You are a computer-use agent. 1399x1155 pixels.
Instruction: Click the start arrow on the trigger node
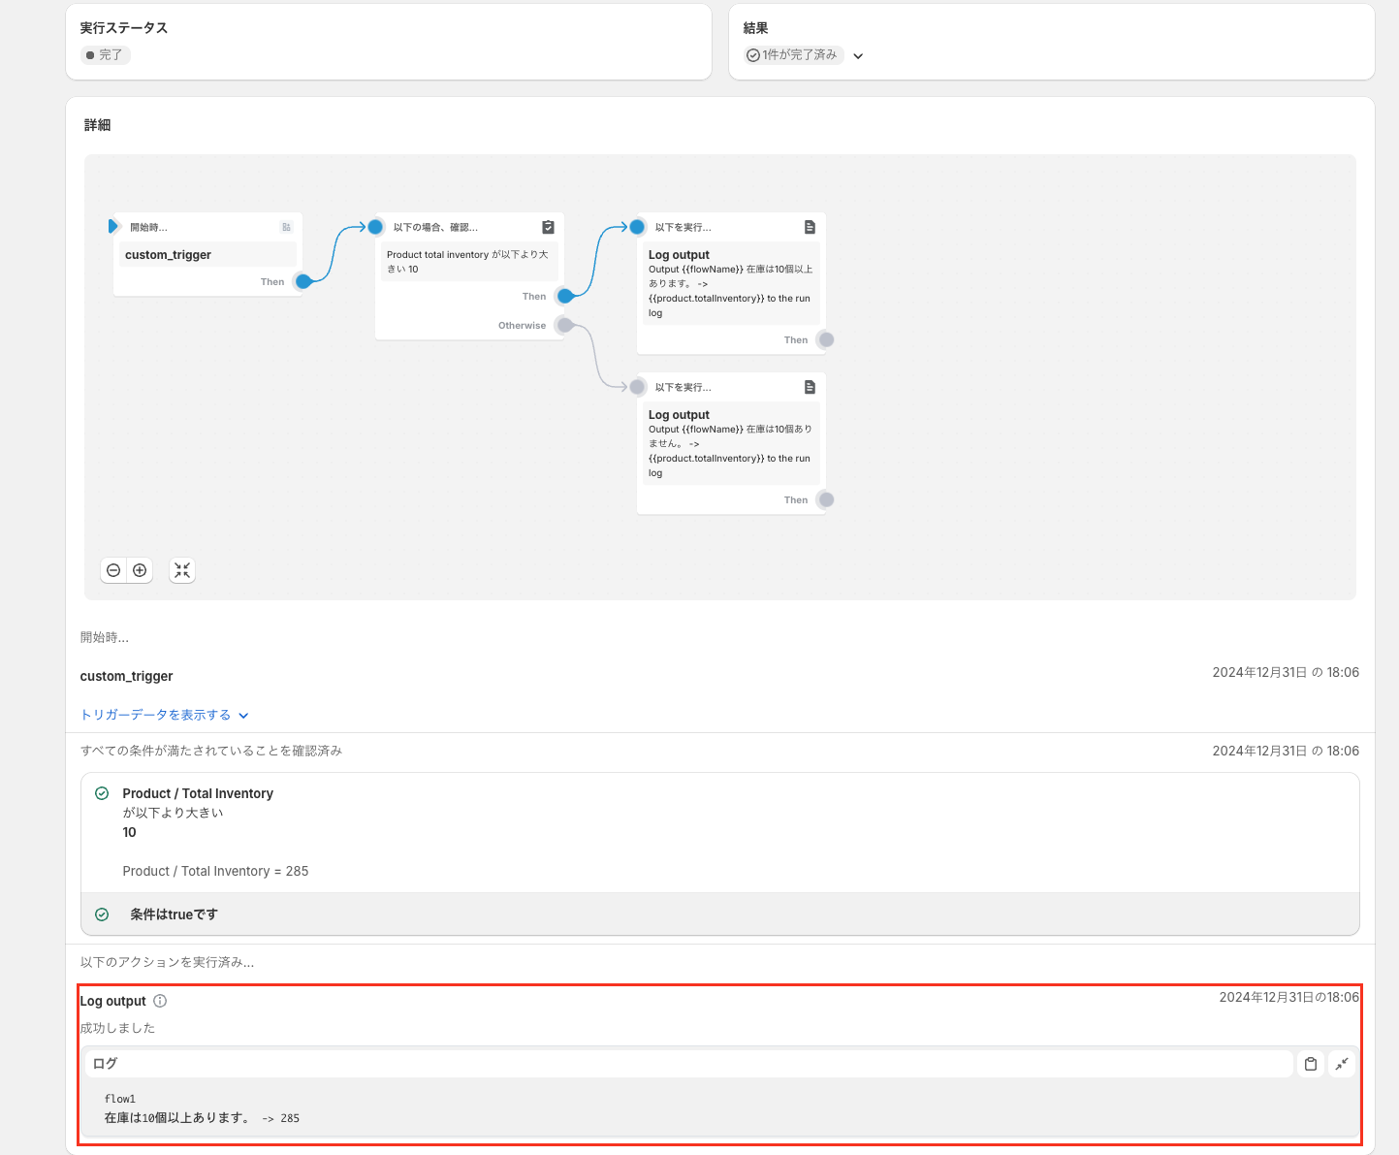pos(112,226)
